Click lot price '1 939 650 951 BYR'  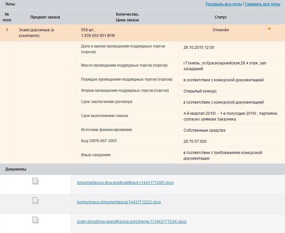pyautogui.click(x=98, y=36)
